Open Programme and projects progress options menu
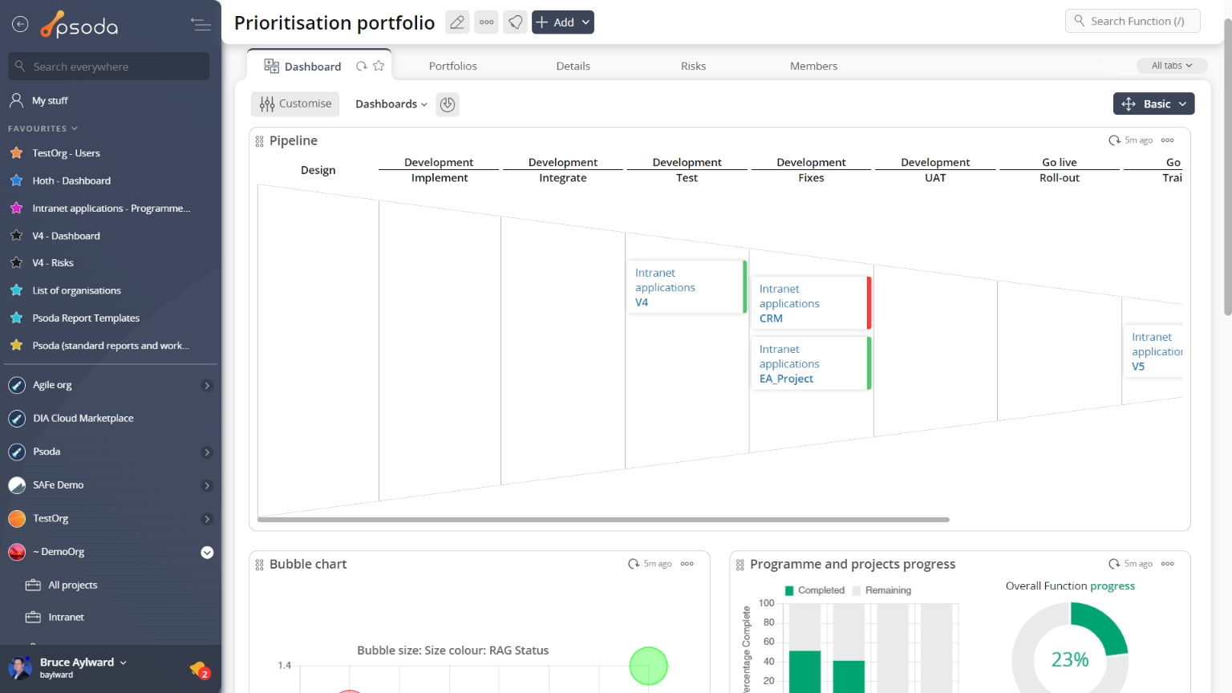The width and height of the screenshot is (1232, 693). point(1168,564)
